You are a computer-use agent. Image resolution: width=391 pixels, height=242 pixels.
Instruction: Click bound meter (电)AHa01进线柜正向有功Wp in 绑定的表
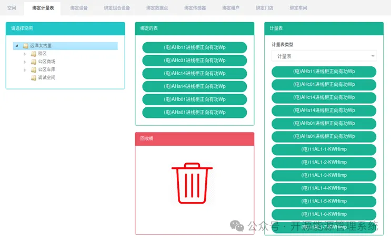(195, 112)
